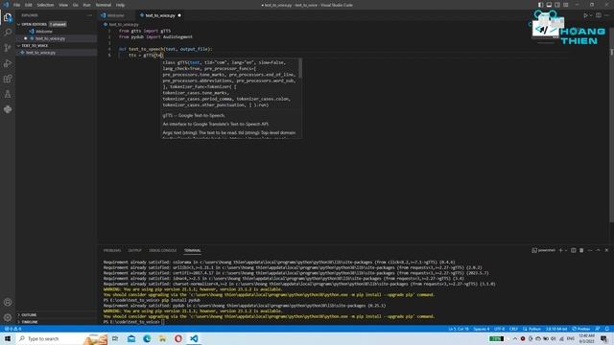
Task: Open the Testing flask view
Action: click(x=8, y=94)
